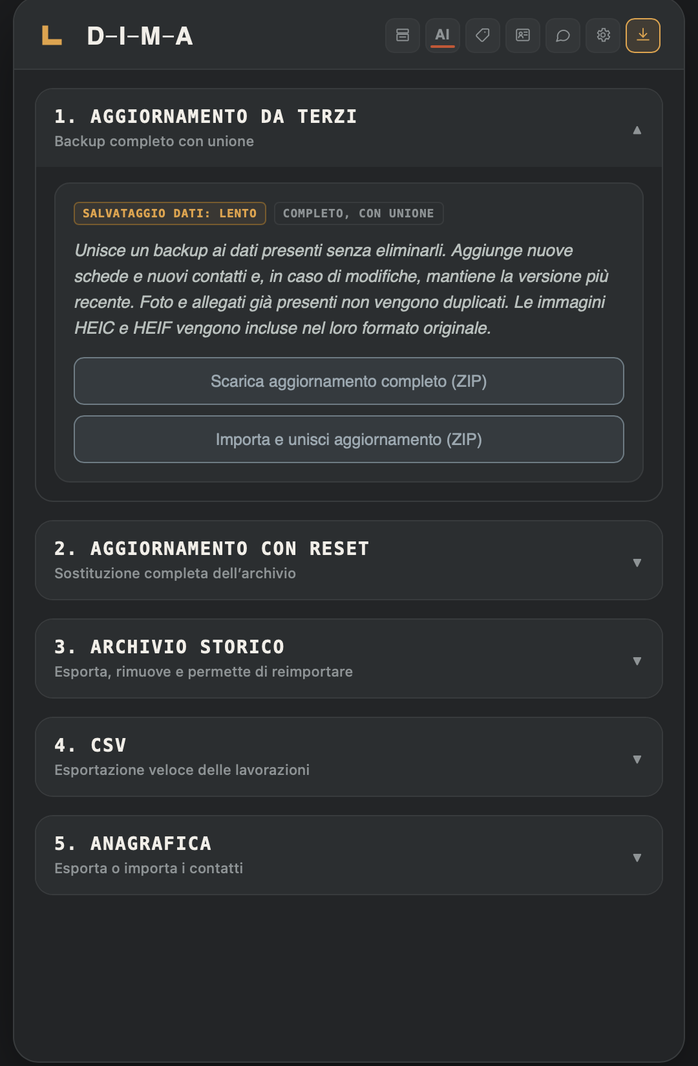Expand the Aggiornamento con reset section
698x1066 pixels.
pos(349,560)
